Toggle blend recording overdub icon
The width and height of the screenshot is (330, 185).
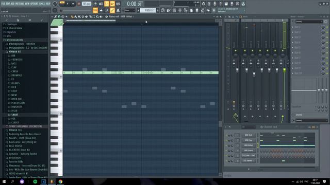(x=112, y=4)
